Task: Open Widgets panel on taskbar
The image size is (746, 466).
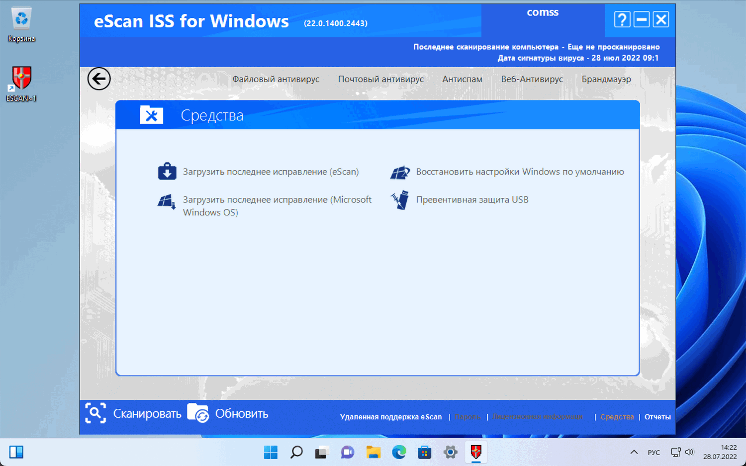Action: (x=16, y=452)
